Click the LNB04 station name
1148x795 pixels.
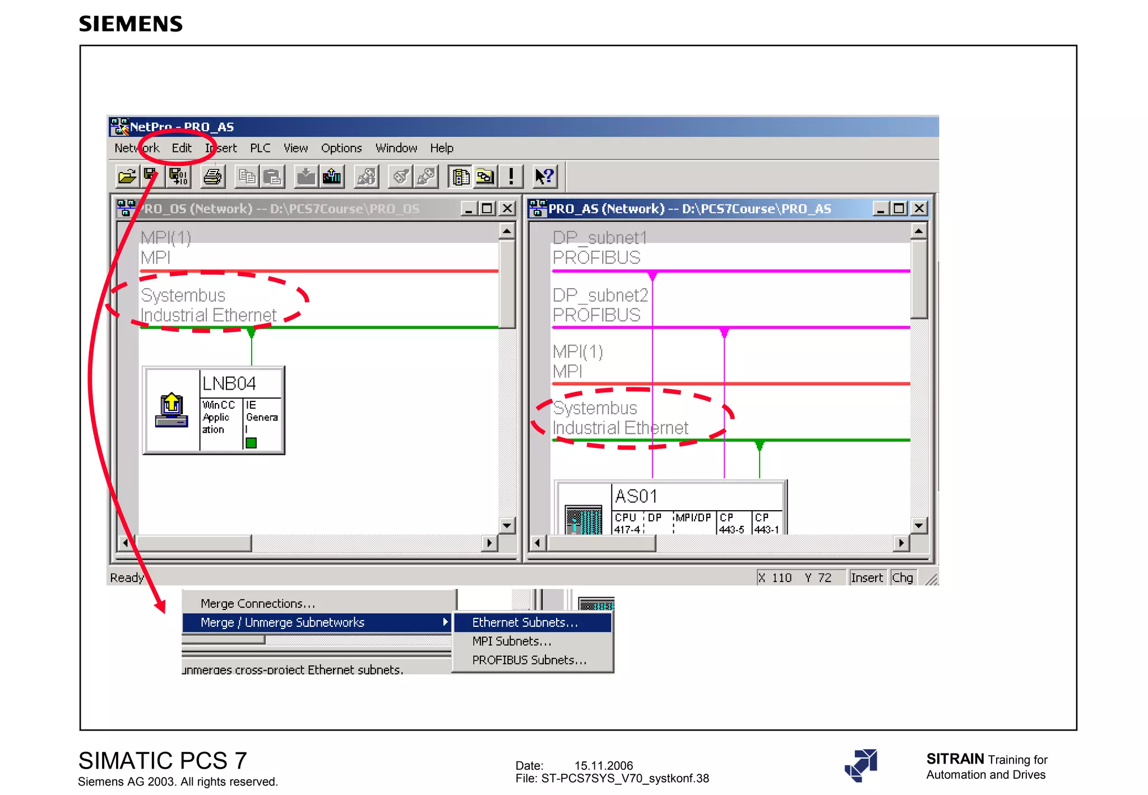(x=229, y=383)
